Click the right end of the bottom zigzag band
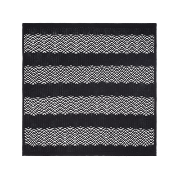 click(152, 137)
